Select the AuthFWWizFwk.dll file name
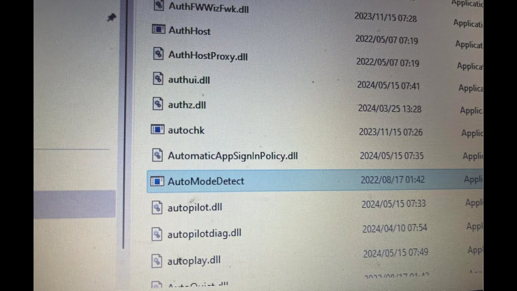This screenshot has width=517, height=291. click(208, 7)
